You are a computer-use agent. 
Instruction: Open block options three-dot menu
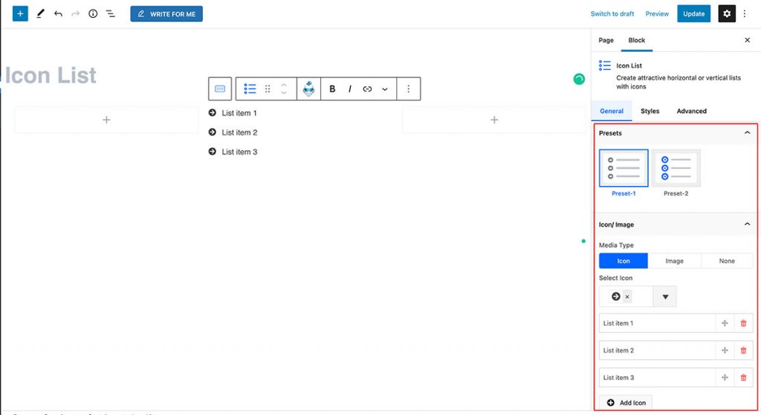[408, 89]
